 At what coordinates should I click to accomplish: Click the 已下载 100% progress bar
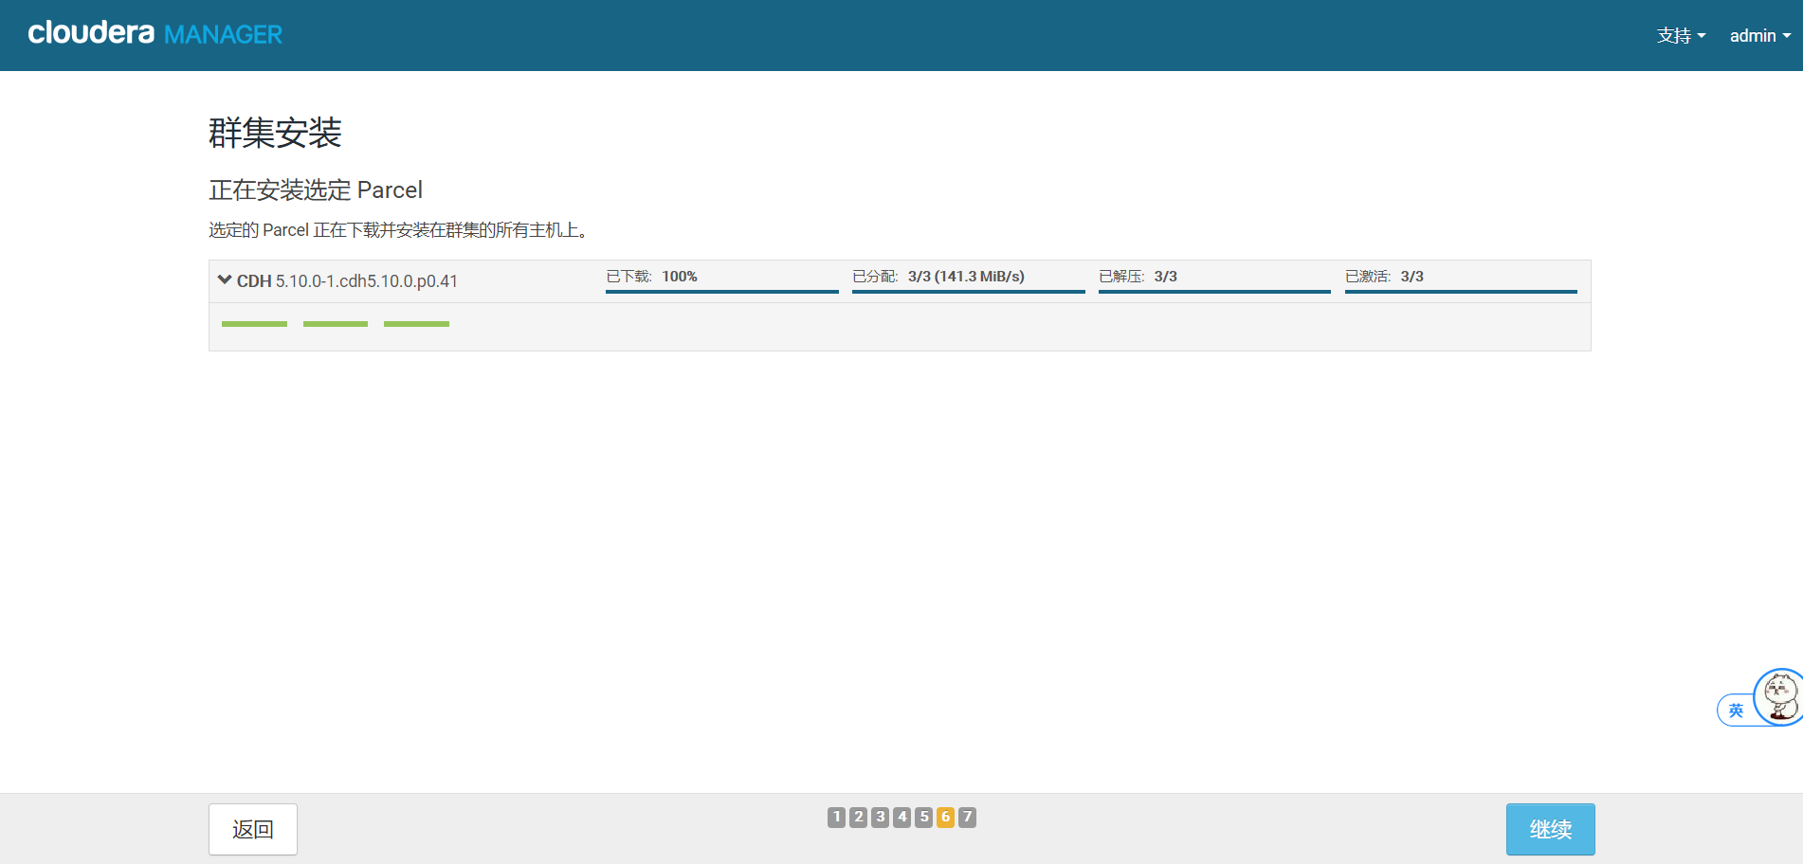[x=722, y=291]
